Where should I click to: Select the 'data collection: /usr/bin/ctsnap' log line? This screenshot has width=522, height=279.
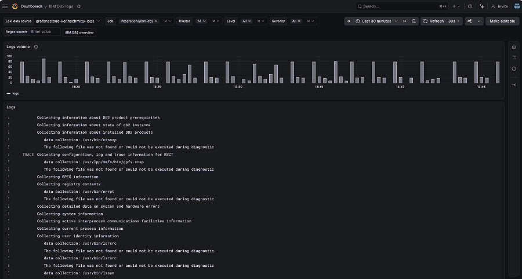click(x=80, y=140)
